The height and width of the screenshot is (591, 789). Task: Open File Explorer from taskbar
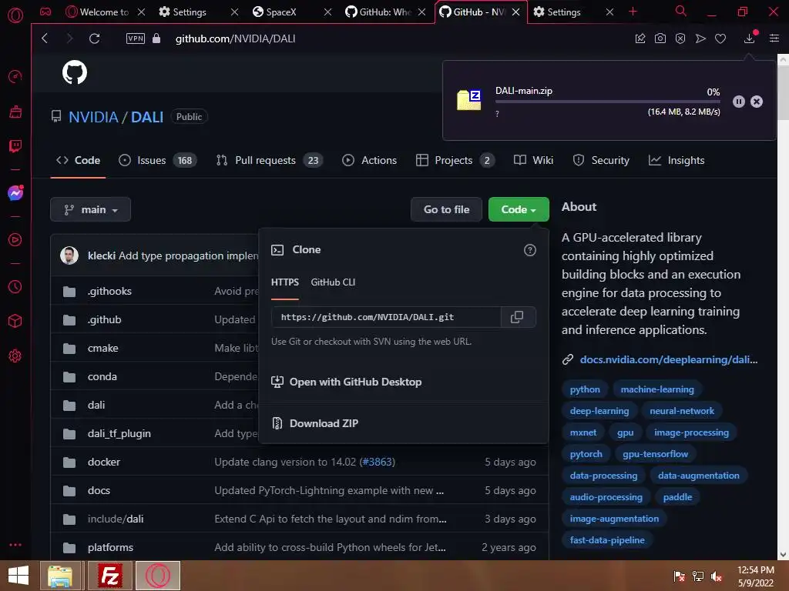[x=60, y=576]
